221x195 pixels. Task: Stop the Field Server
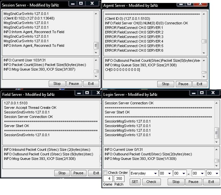pyautogui.click(x=62, y=173)
